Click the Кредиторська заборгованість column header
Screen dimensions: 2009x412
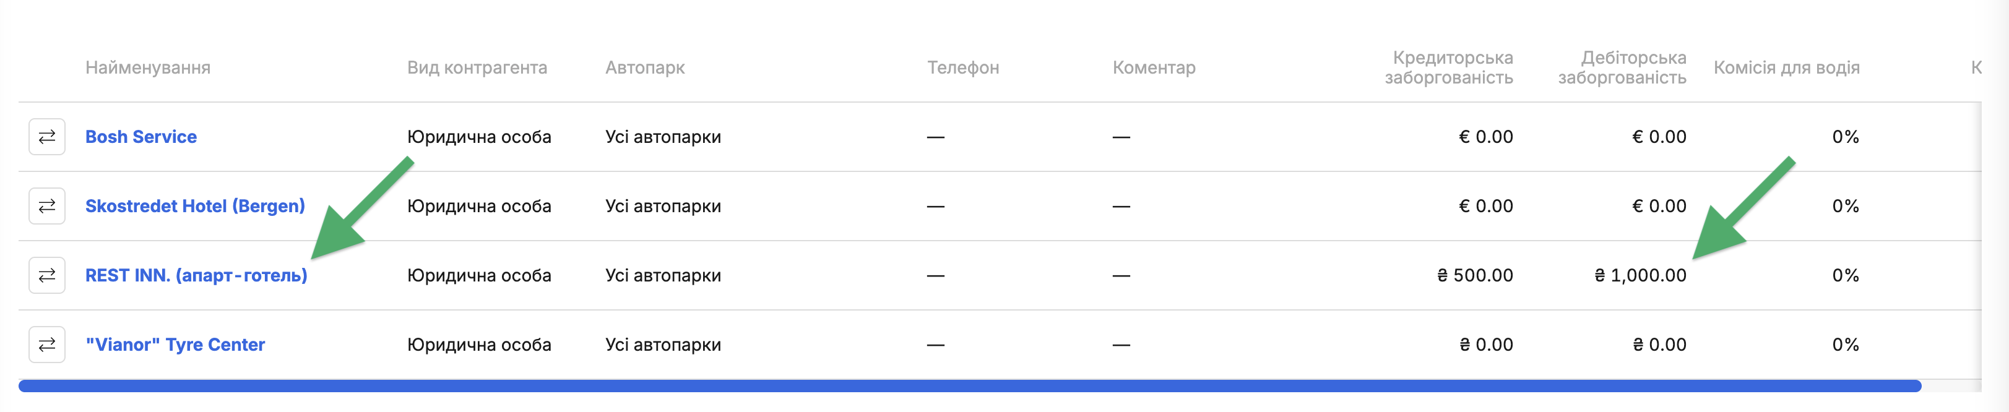click(x=1449, y=68)
